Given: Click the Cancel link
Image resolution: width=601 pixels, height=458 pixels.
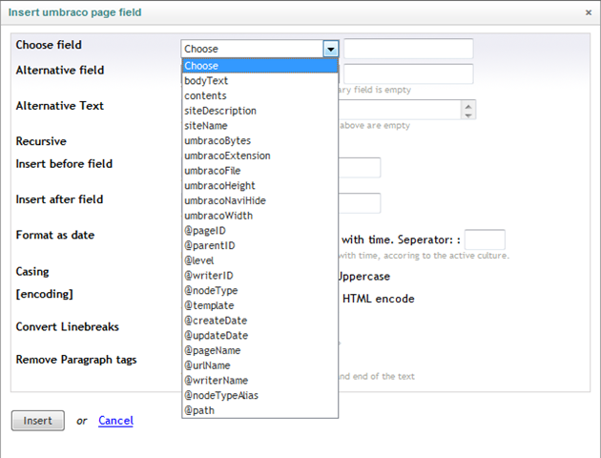Looking at the screenshot, I should point(115,421).
